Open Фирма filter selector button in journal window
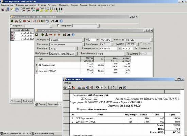 [x=51, y=26]
